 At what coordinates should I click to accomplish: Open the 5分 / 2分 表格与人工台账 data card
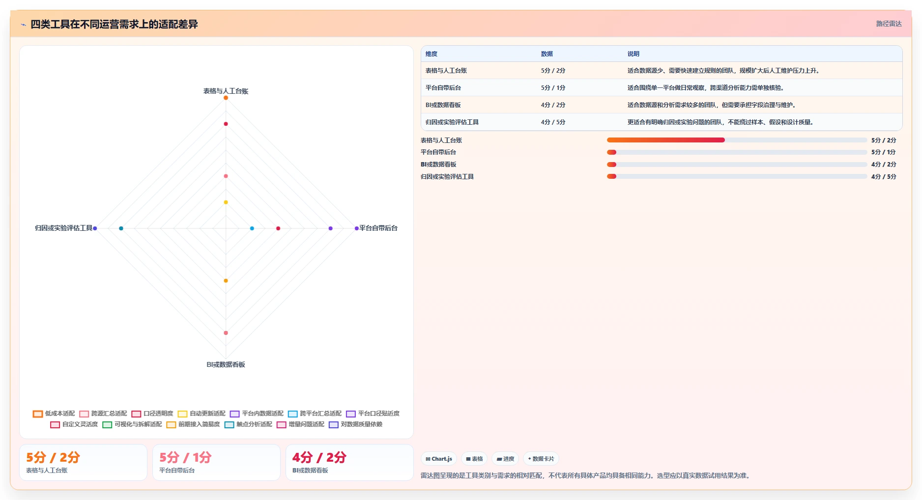[x=83, y=463]
